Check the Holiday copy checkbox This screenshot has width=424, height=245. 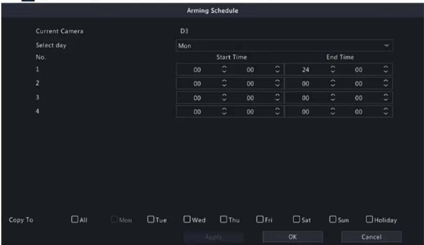pyautogui.click(x=369, y=219)
